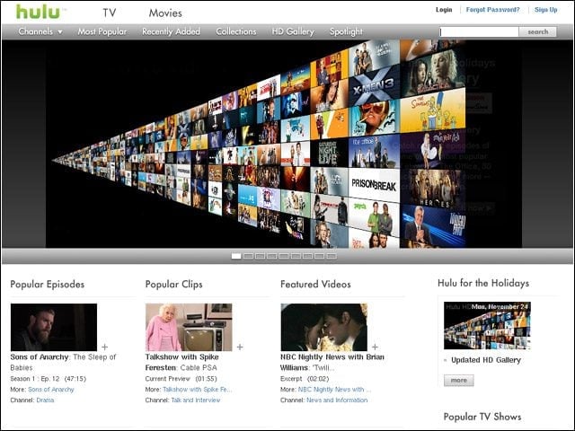This screenshot has height=431, width=575.
Task: Select the sixth carousel slide indicator
Action: (x=296, y=256)
